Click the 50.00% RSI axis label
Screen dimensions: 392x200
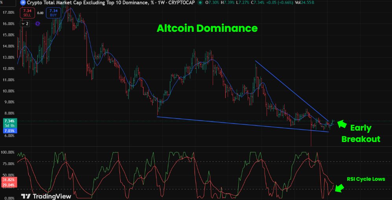click(8, 175)
